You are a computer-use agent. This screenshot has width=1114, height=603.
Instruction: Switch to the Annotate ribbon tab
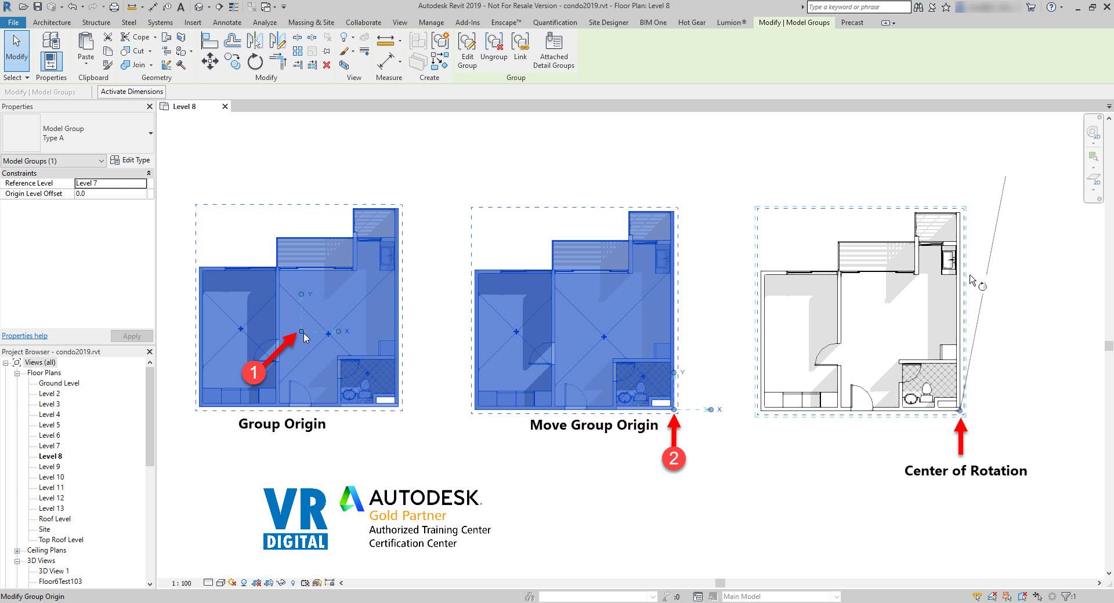click(227, 22)
